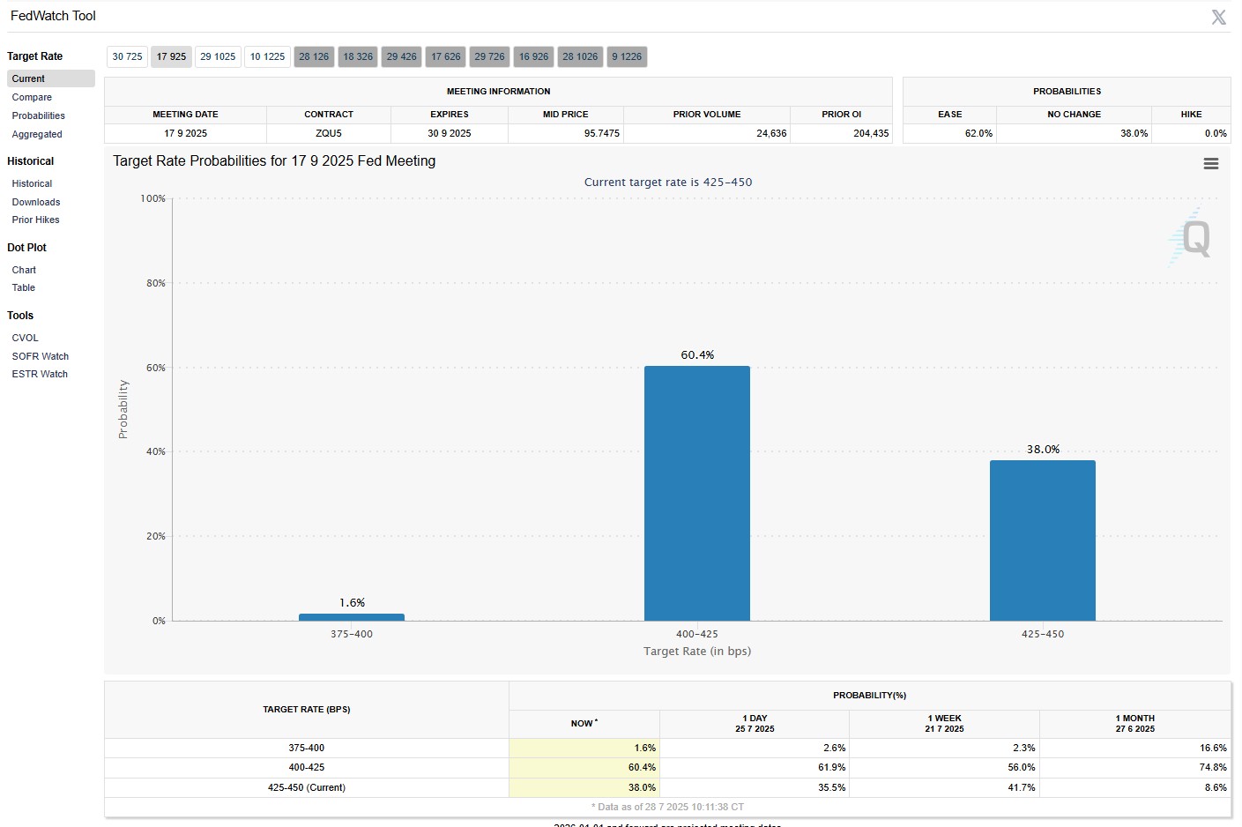1242x827 pixels.
Task: Click the 400-425 chart bar
Action: (697, 493)
